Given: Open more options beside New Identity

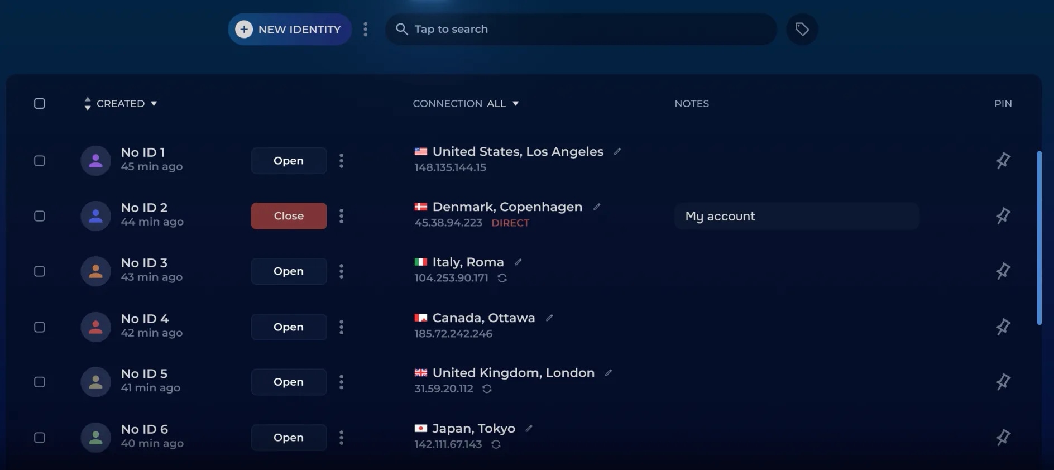Looking at the screenshot, I should [x=365, y=29].
